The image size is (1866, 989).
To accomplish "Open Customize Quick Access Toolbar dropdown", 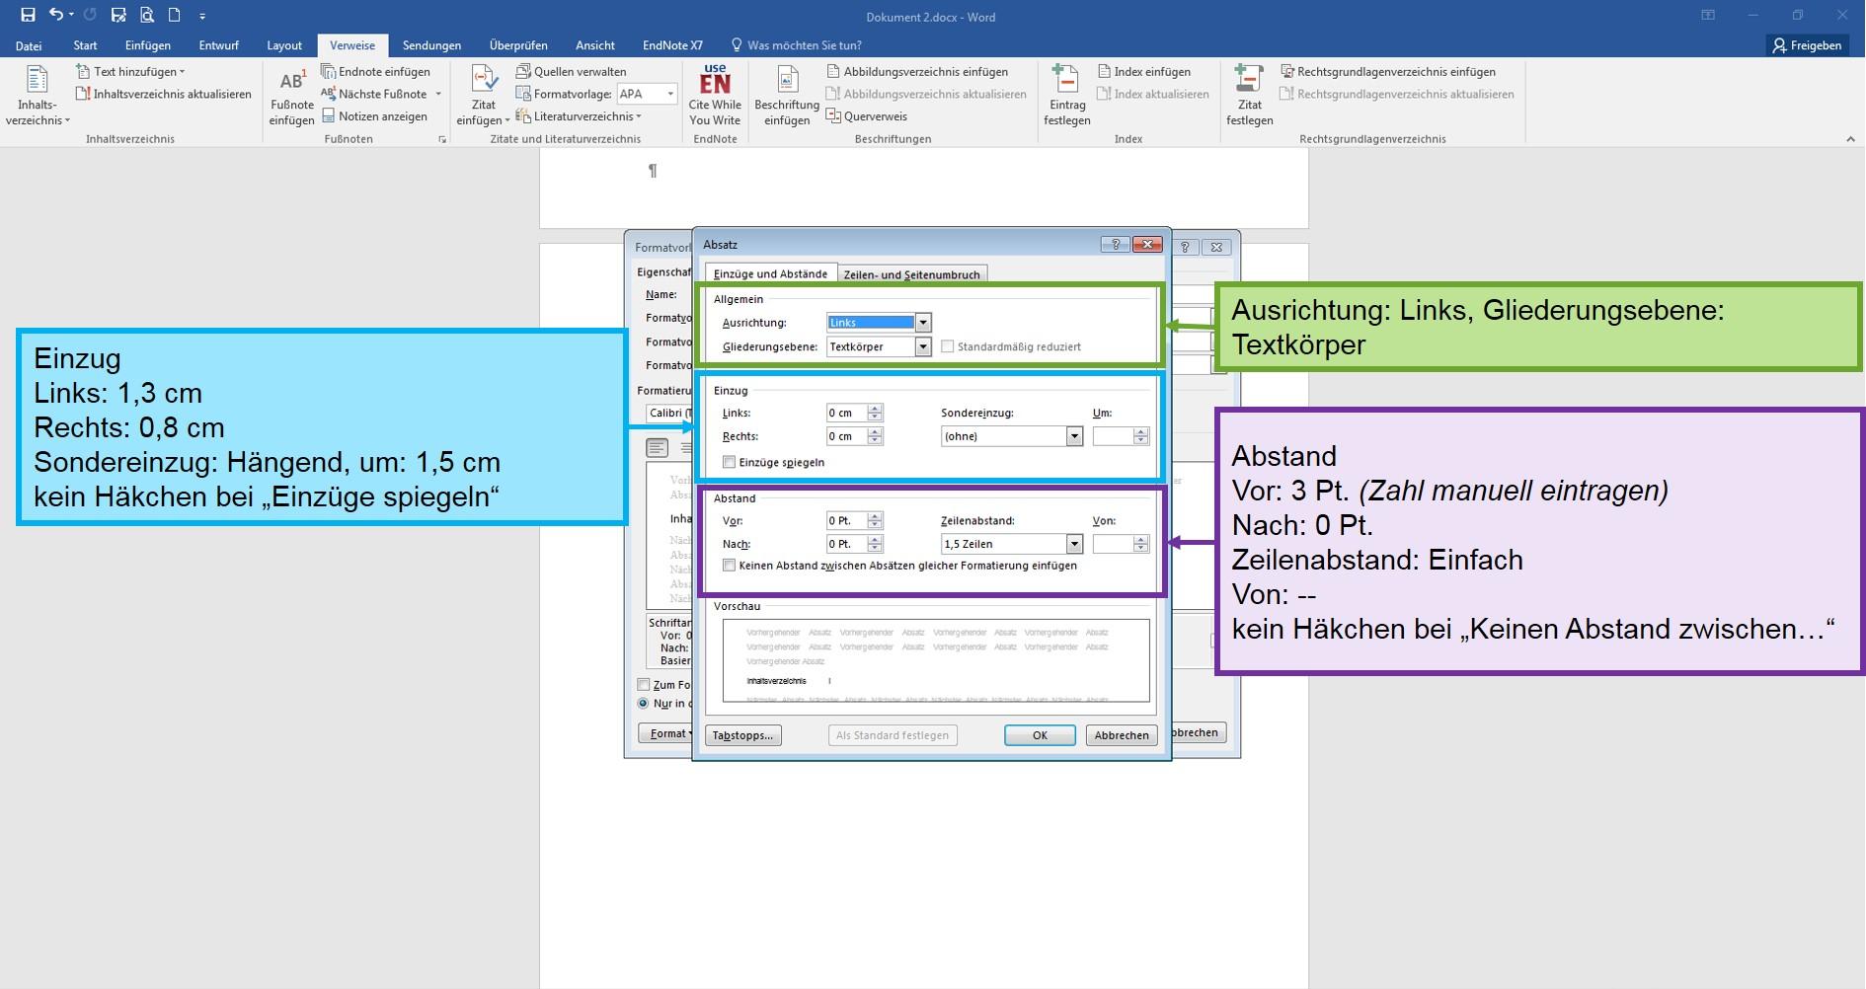I will click(202, 16).
